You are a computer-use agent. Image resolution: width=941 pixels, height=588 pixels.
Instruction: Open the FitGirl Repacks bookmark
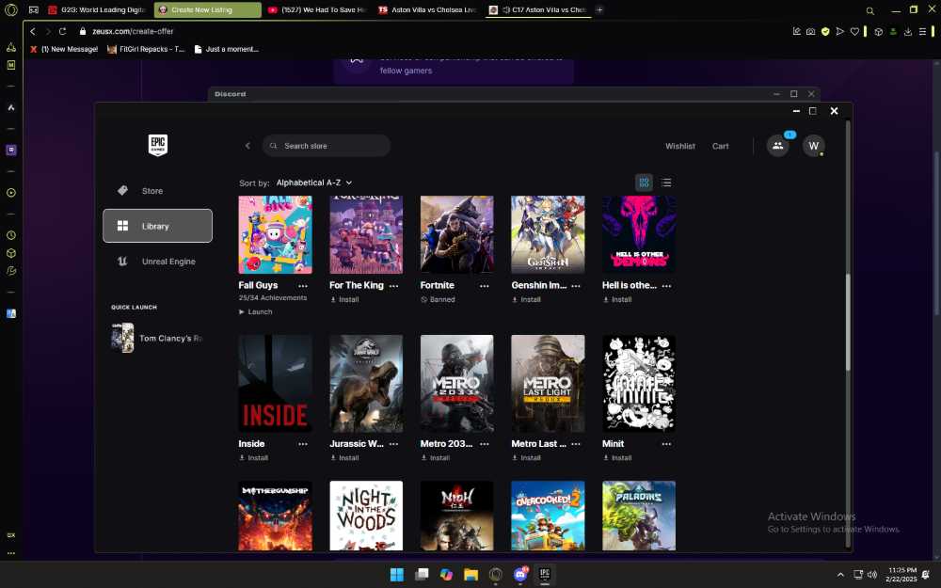(146, 49)
